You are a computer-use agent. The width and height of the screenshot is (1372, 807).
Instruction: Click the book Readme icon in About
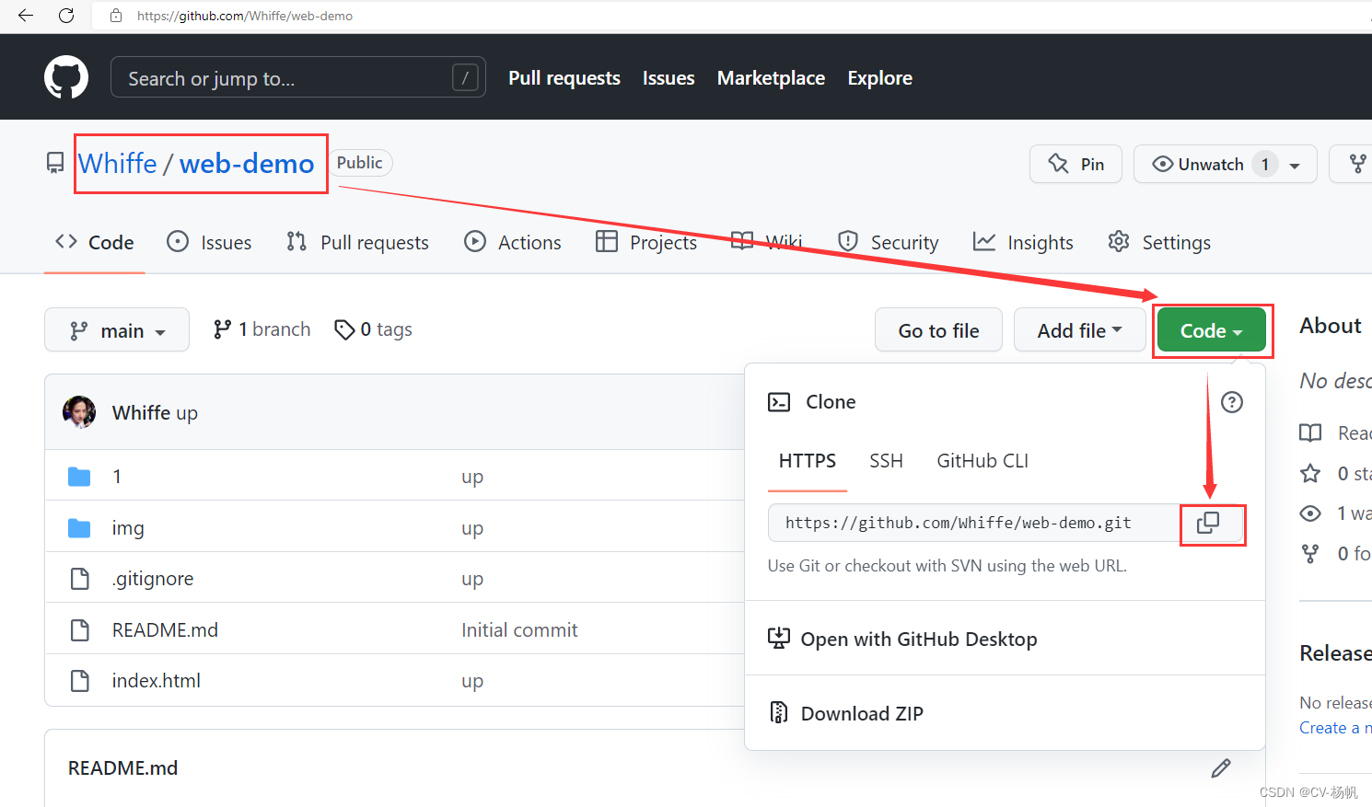pyautogui.click(x=1310, y=433)
